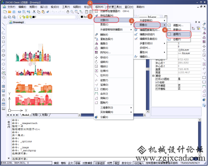Select the Line draw tool in left toolbar
This screenshot has height=166, width=208.
point(3,24)
